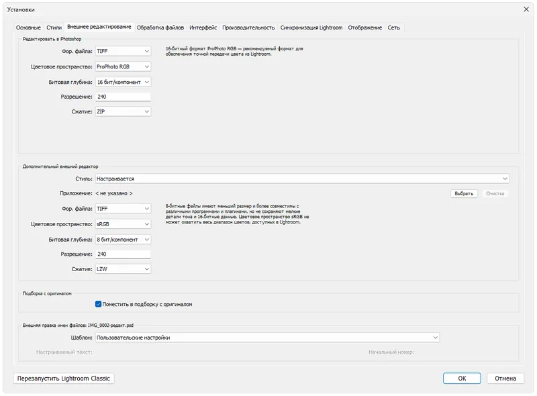Expand the LZW compression dropdown

click(123, 269)
